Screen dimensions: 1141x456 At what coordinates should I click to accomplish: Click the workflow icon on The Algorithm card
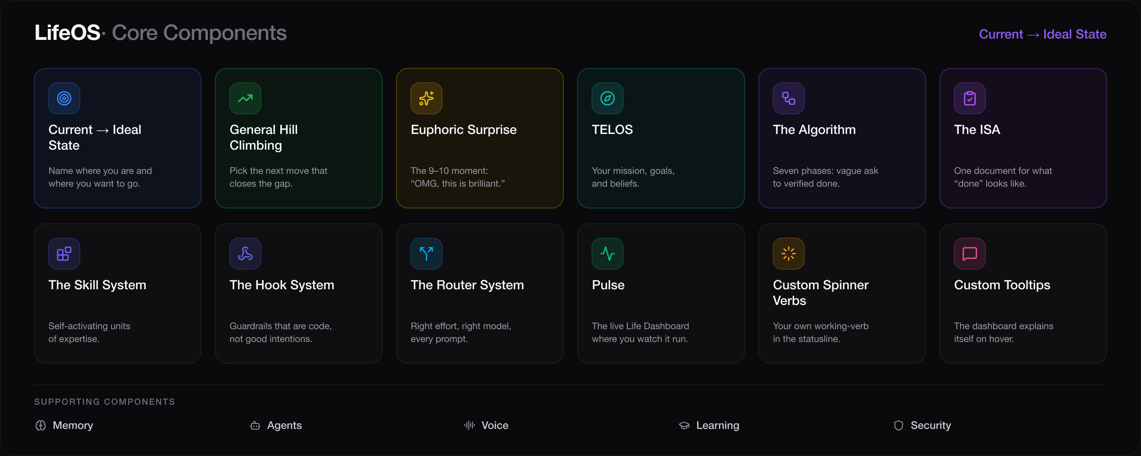tap(789, 98)
